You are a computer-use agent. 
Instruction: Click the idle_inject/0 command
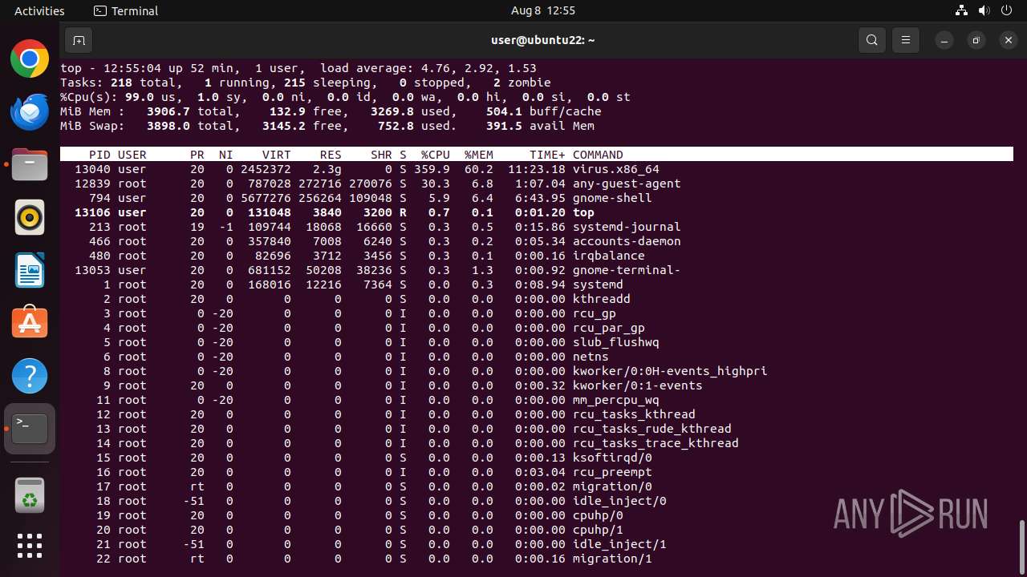point(619,501)
